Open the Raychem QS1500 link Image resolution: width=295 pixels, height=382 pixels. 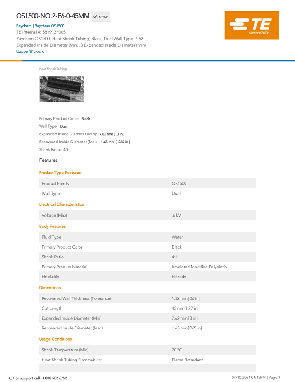coord(50,26)
